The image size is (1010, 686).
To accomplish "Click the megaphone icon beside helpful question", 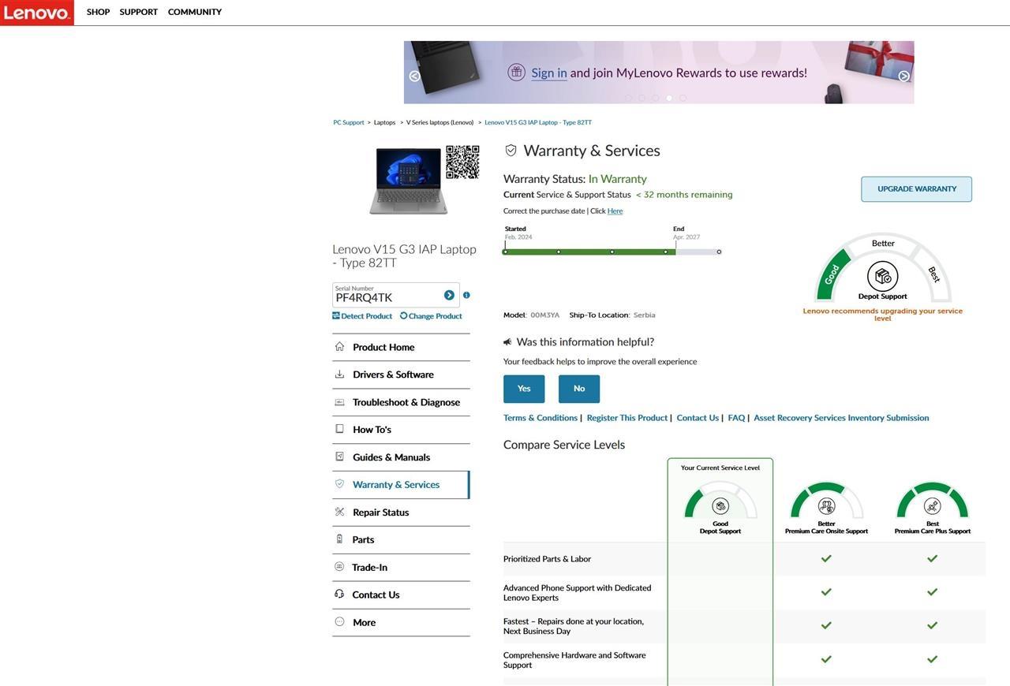I will click(507, 342).
